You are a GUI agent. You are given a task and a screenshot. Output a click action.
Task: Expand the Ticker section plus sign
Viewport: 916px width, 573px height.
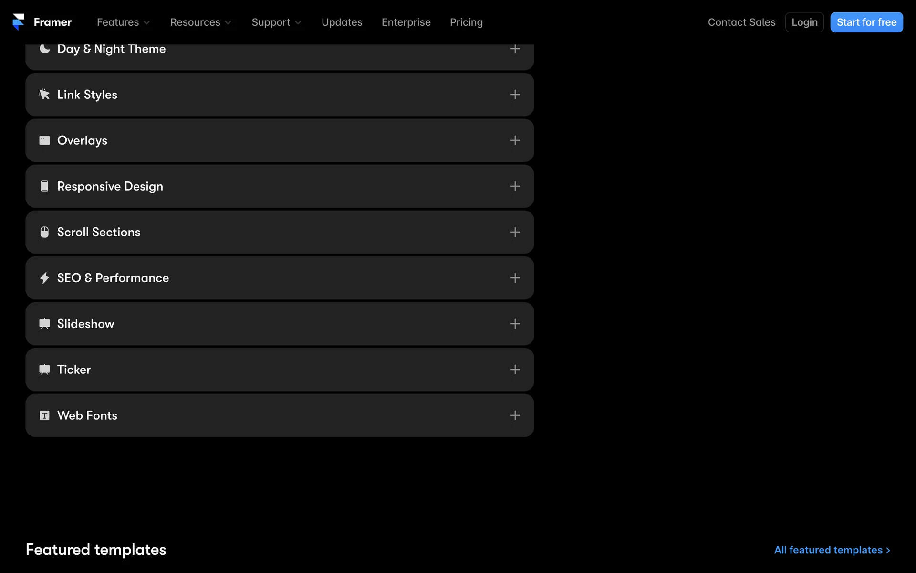(x=515, y=370)
